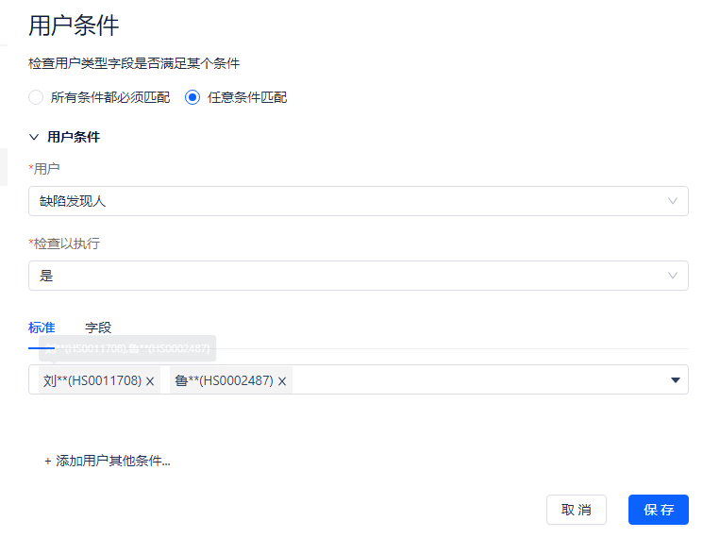Switch to the 标准 tab
This screenshot has width=703, height=538.
pos(42,328)
